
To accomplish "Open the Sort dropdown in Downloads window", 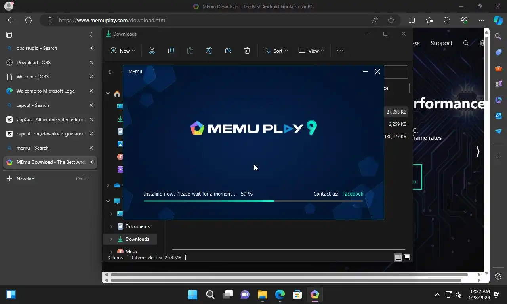I will (276, 51).
